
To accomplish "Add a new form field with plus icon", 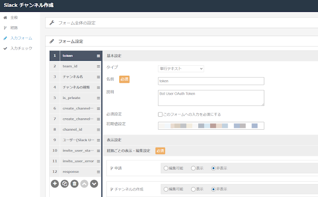I will (55, 184).
